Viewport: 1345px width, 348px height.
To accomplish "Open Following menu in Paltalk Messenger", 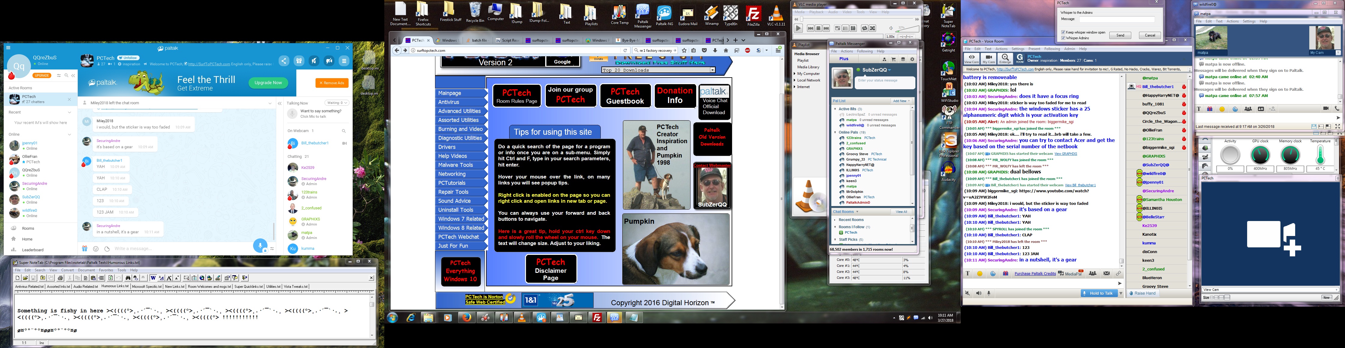I will 865,51.
